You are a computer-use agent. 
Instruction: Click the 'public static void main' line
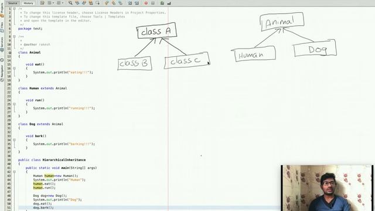pos(61,168)
